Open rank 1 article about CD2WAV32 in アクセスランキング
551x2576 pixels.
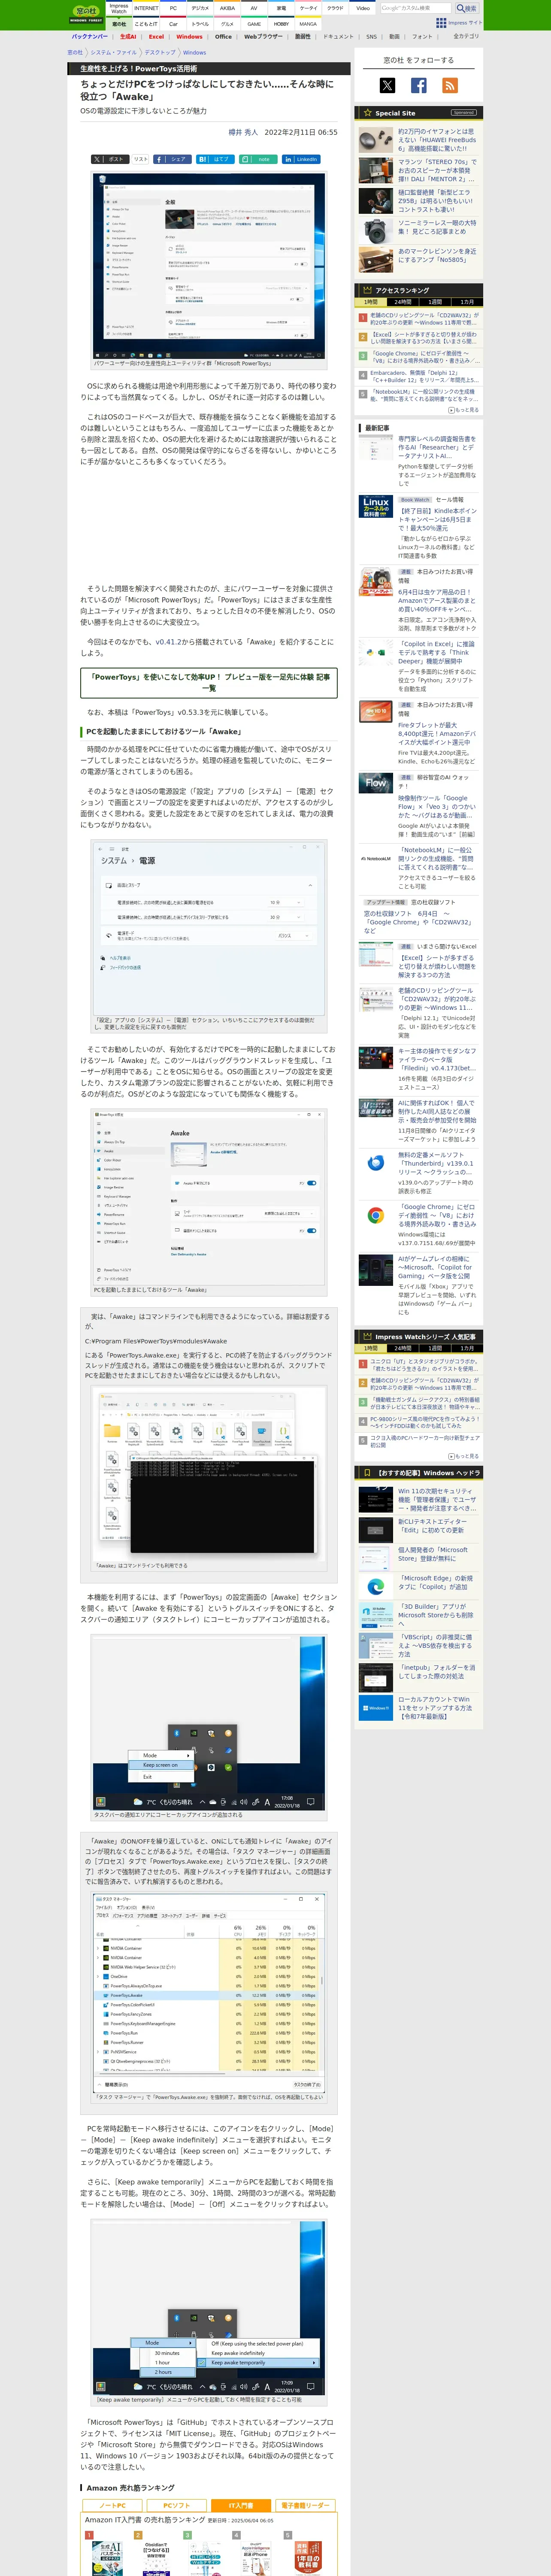424,319
